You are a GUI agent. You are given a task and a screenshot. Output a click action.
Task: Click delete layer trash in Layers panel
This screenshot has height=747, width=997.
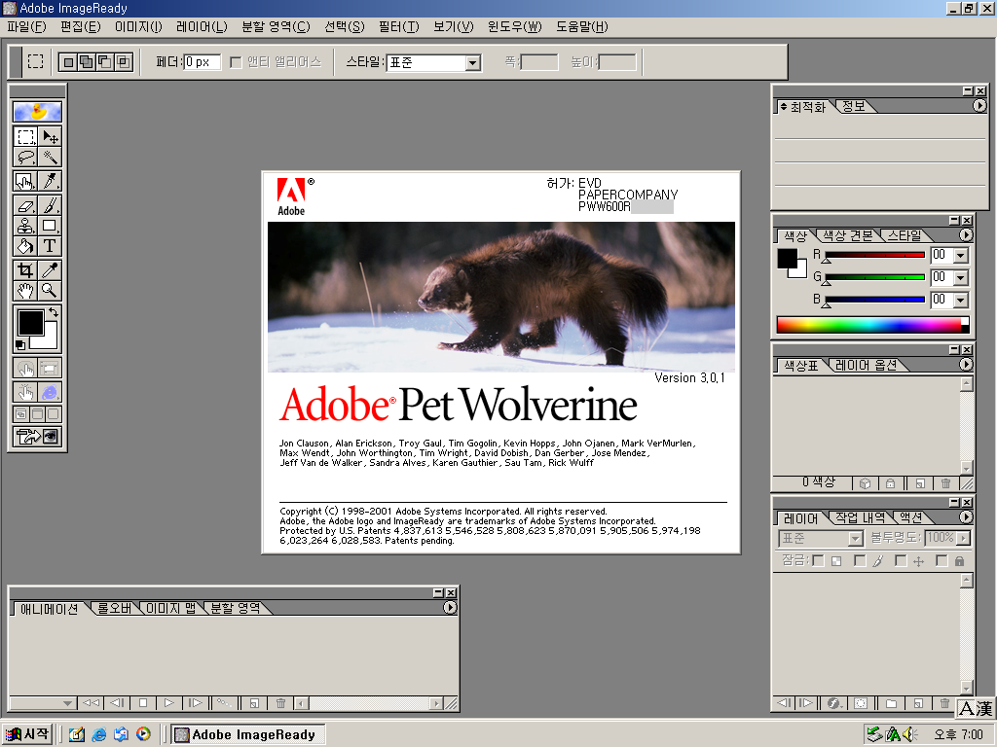pos(944,703)
